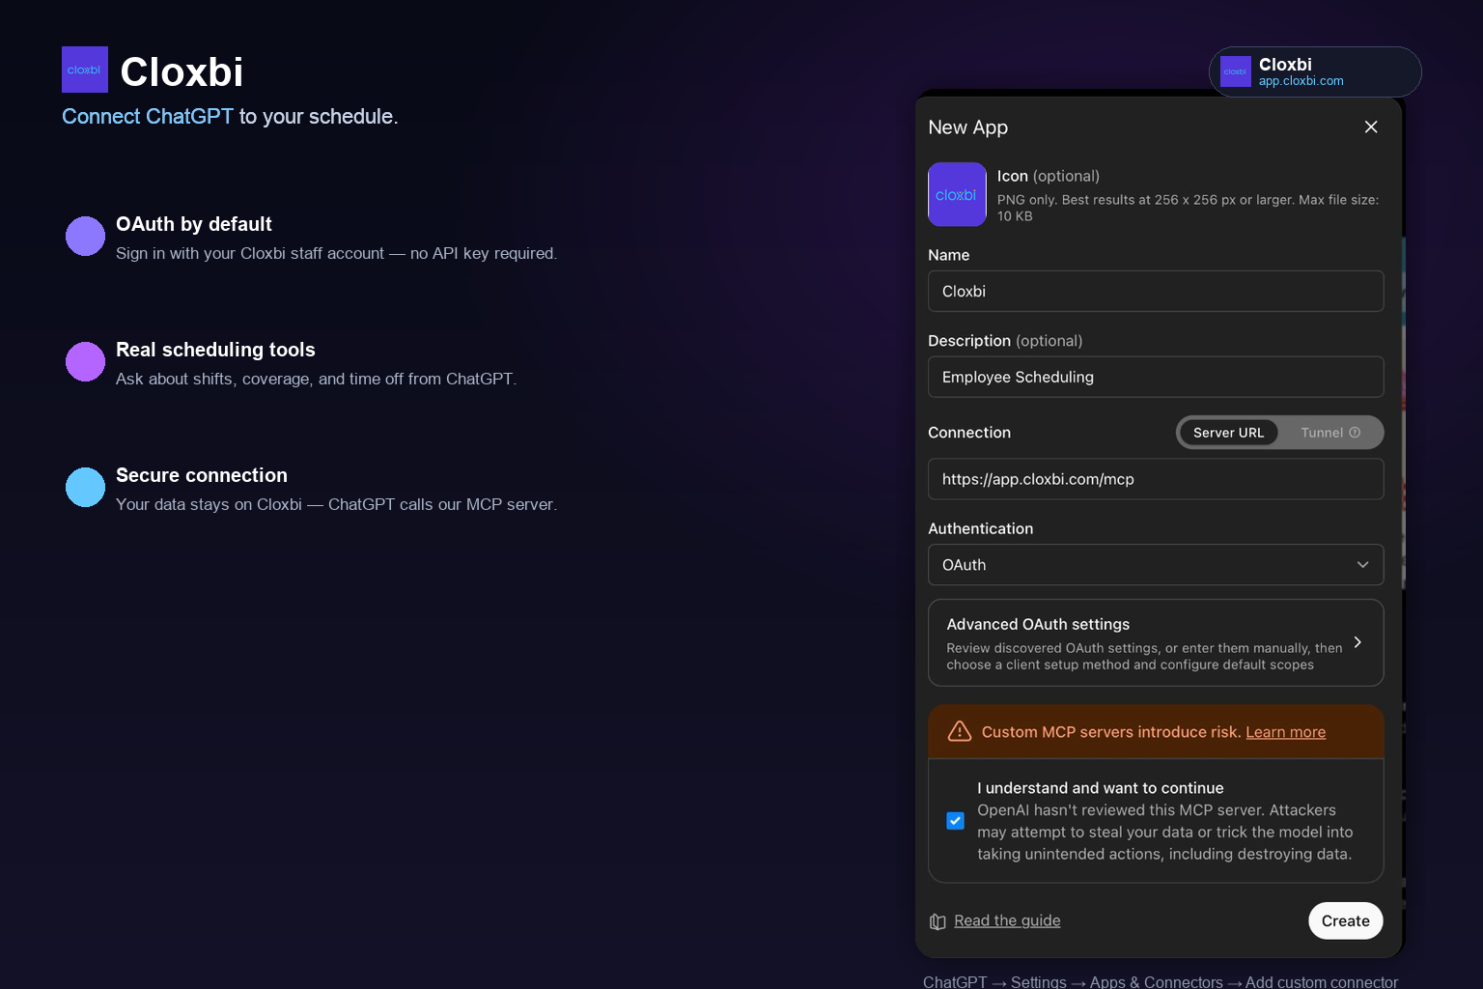Click the warning triangle icon

960,731
